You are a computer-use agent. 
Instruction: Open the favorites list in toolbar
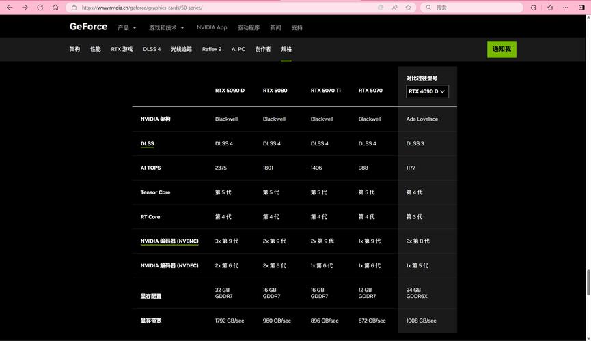coord(550,8)
